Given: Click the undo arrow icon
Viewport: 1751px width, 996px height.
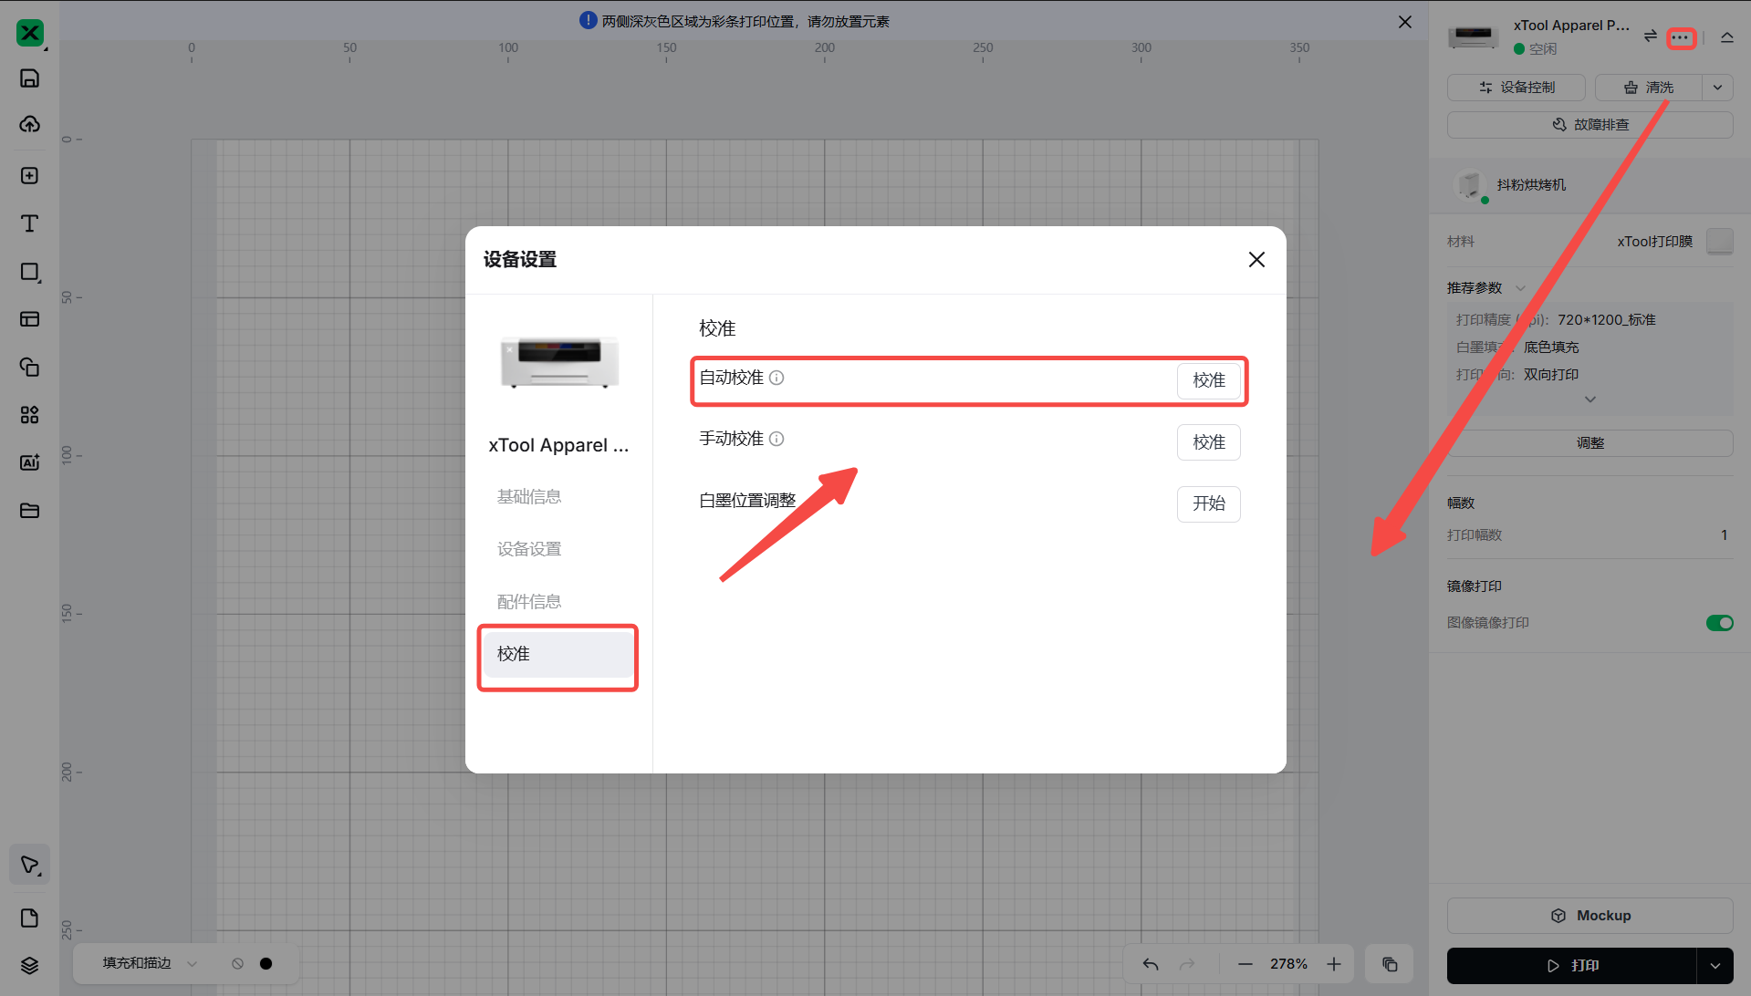Looking at the screenshot, I should coord(1151,964).
